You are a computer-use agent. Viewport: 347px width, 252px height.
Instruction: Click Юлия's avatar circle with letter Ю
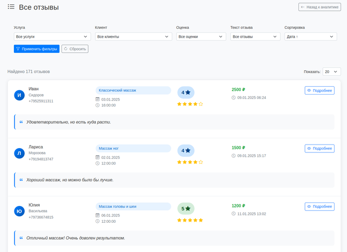pos(19,211)
